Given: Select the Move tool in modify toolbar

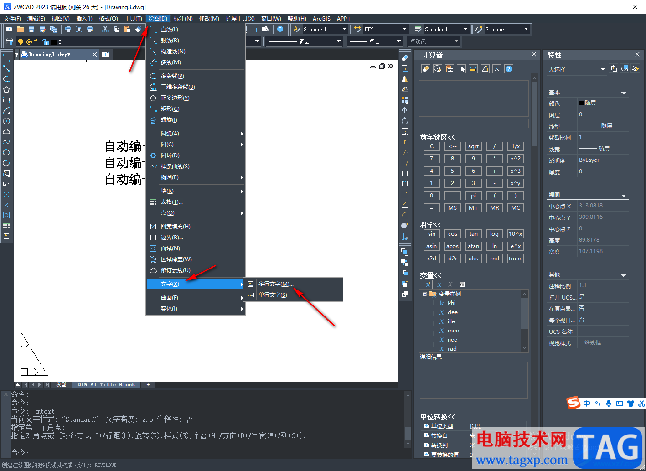Looking at the screenshot, I should coord(405,110).
